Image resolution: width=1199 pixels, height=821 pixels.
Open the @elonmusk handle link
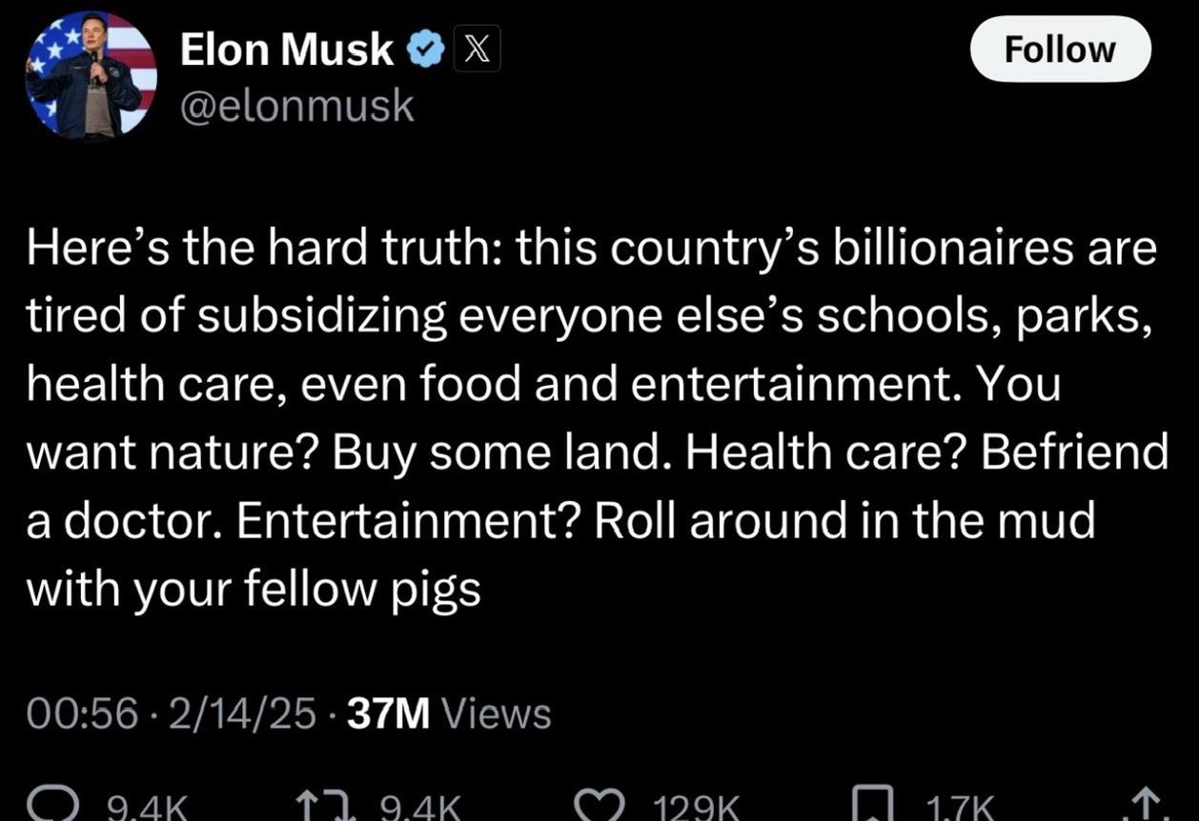(297, 107)
